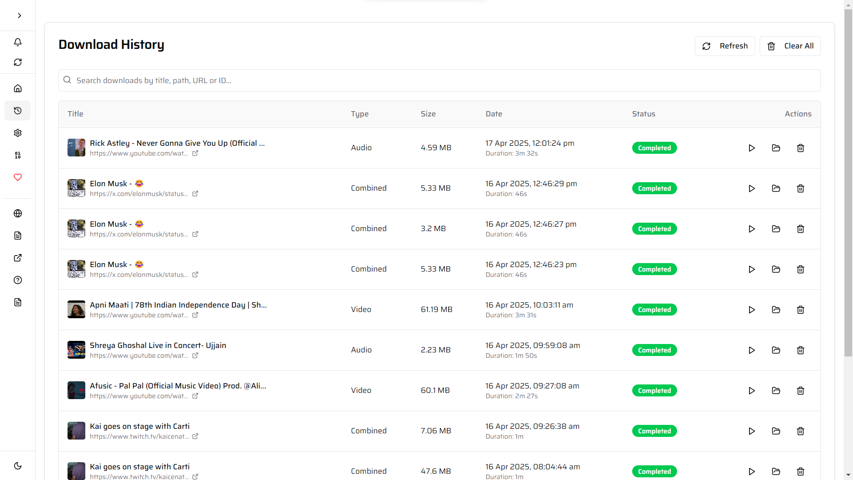Open the help question mark icon

[18, 280]
